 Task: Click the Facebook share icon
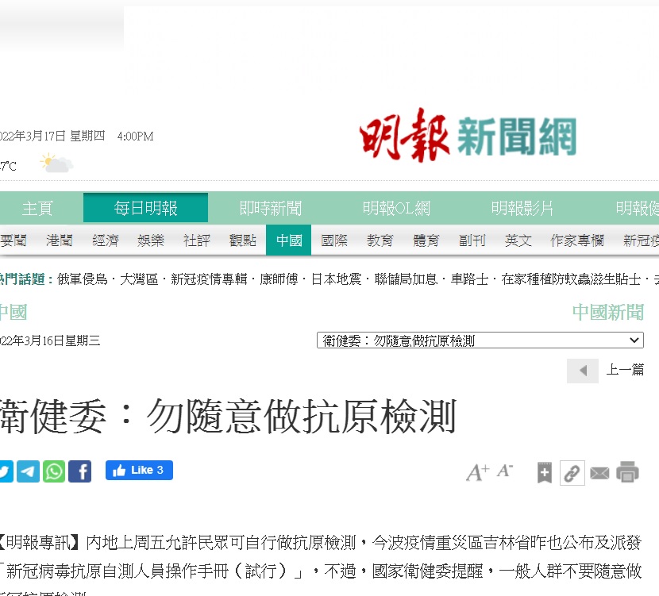pos(79,471)
